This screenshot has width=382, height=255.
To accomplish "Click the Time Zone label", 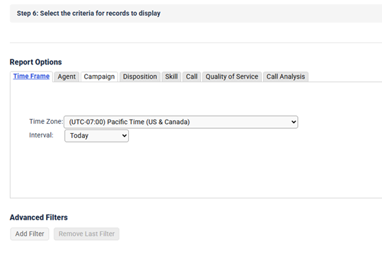I will point(46,122).
